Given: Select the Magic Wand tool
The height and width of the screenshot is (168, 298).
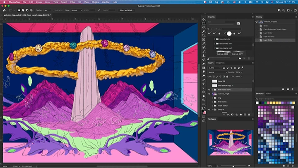Looking at the screenshot, I should click(204, 31).
